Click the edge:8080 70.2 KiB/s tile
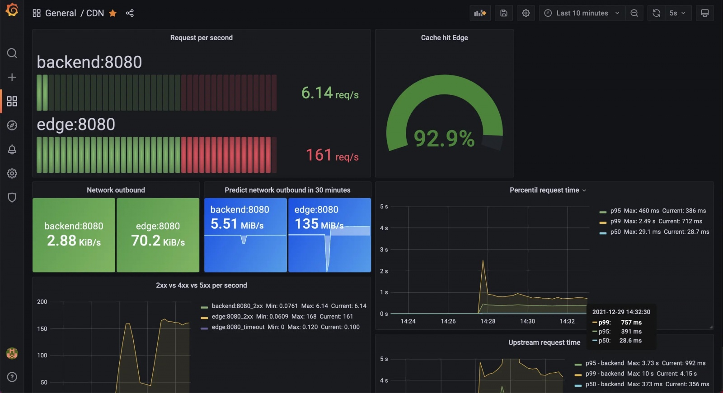 [x=158, y=235]
